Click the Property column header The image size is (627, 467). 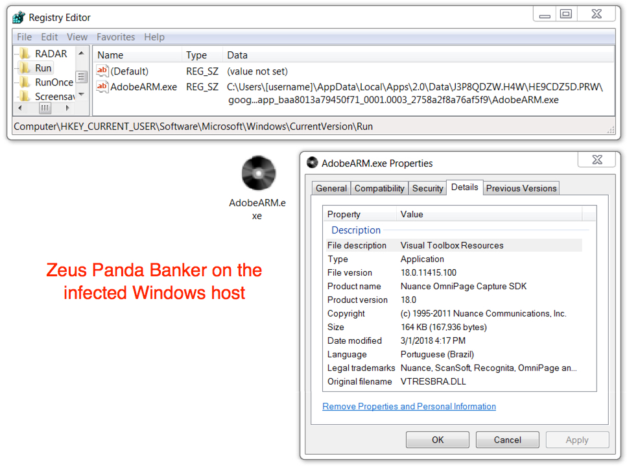coord(360,214)
